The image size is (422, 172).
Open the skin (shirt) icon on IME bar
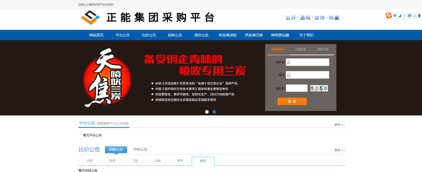419,16
